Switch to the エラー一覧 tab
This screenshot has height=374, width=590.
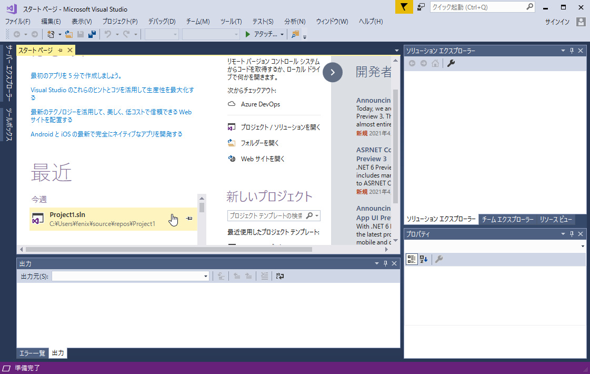32,353
